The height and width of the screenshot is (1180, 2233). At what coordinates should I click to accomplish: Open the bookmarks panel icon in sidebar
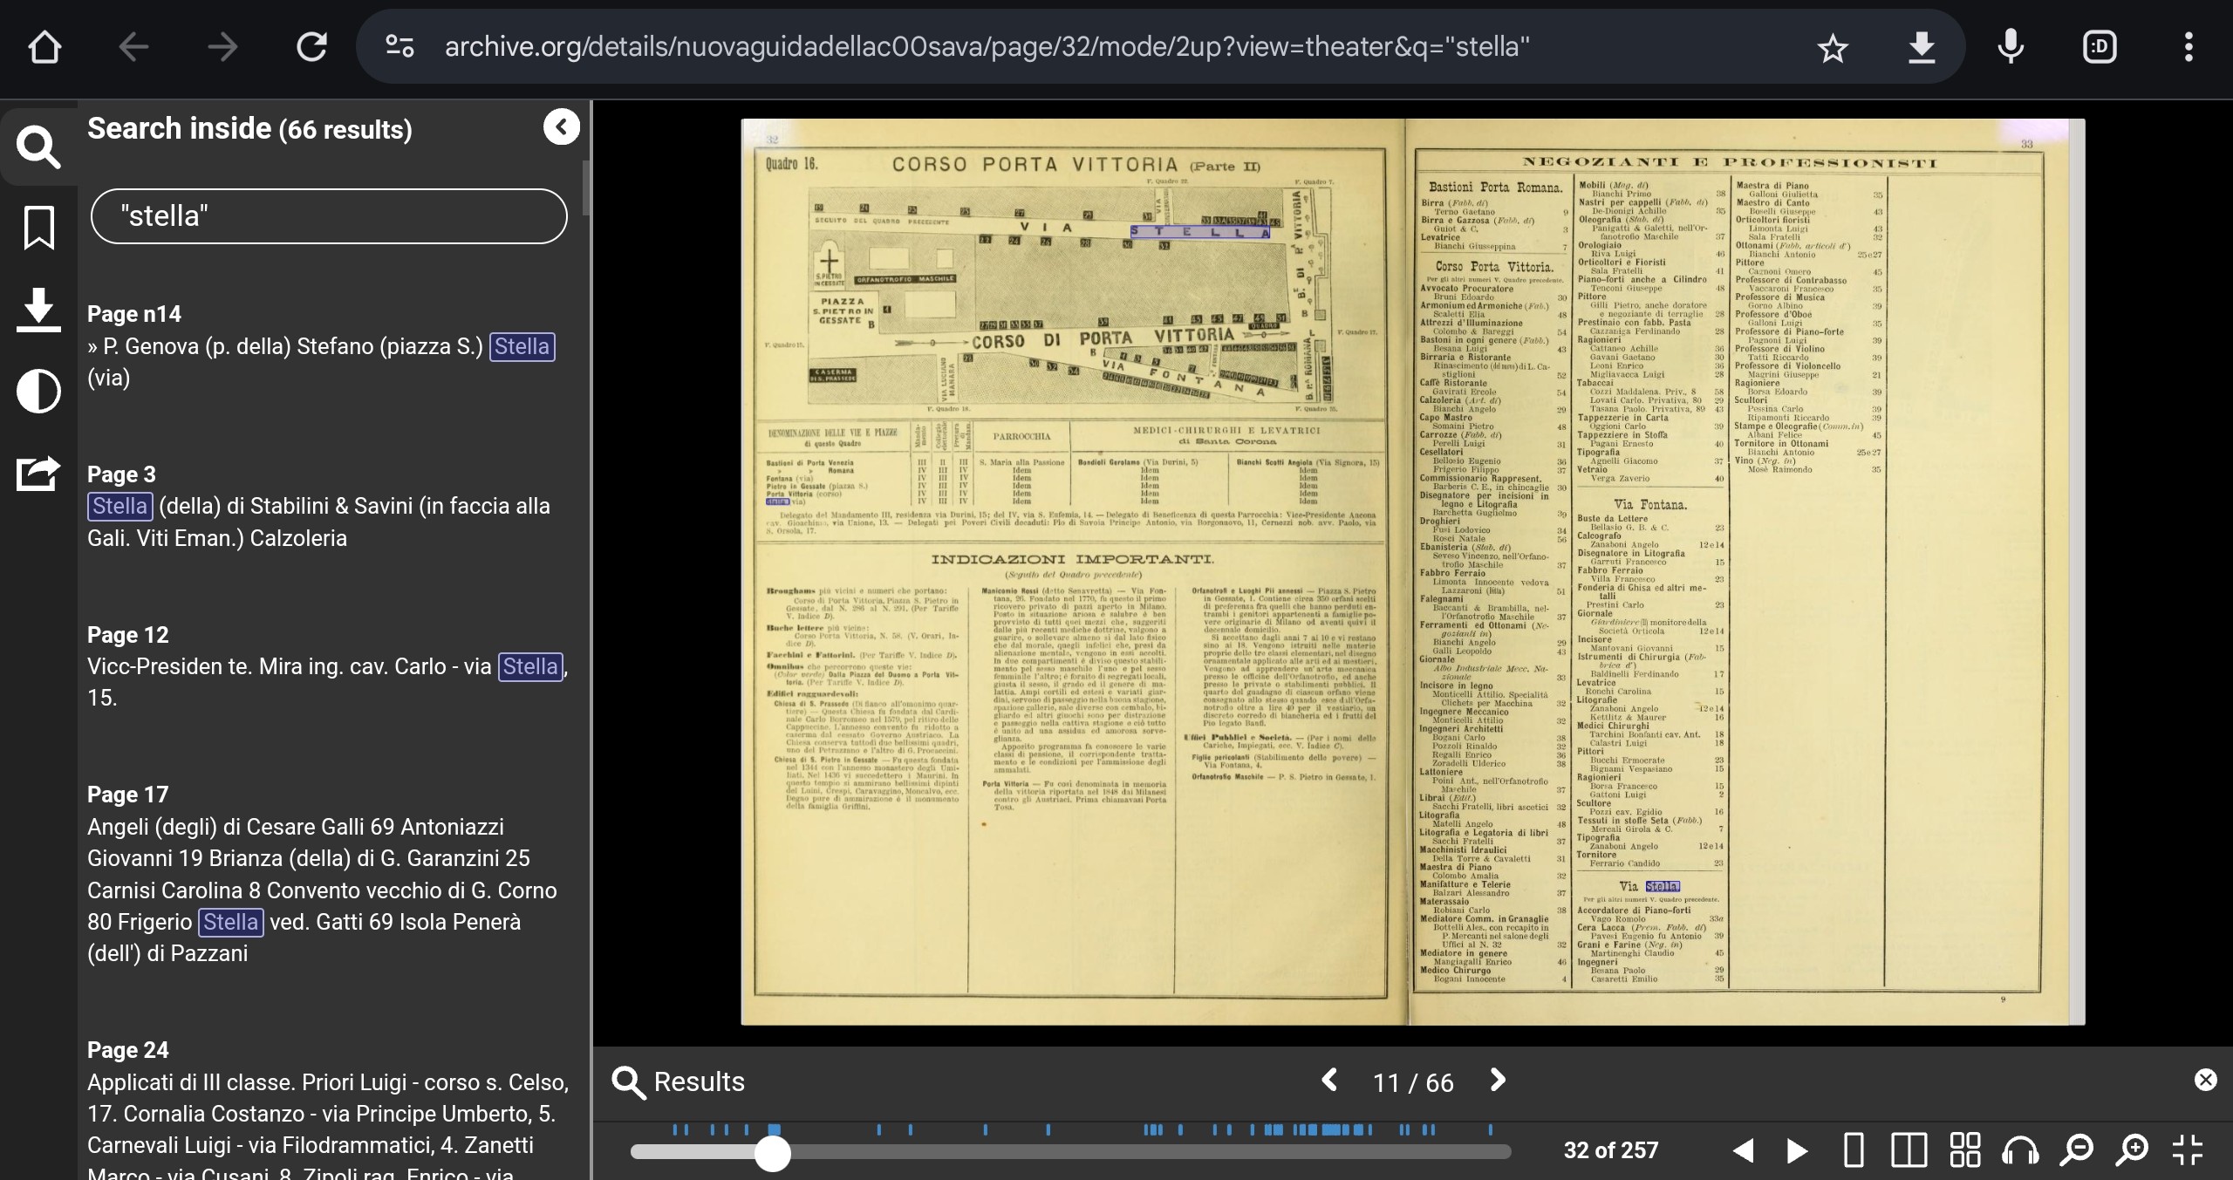[x=38, y=228]
